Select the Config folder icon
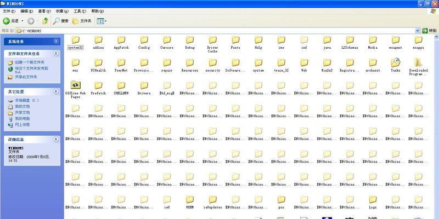This screenshot has width=439, height=219. pyautogui.click(x=144, y=39)
